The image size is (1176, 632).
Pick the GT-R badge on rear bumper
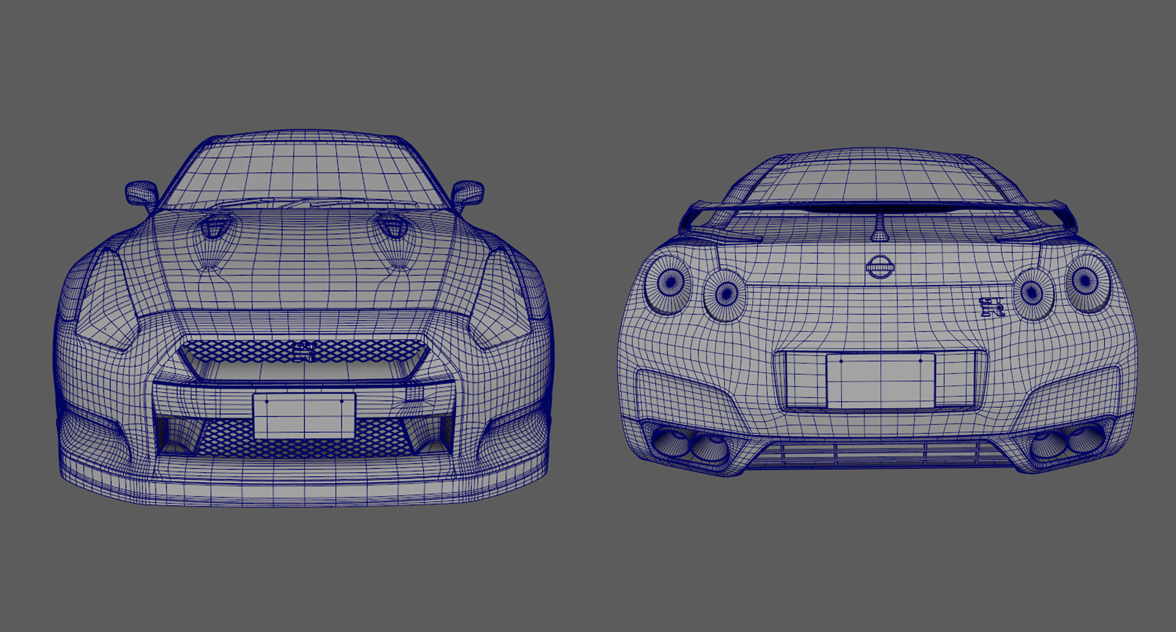tap(992, 307)
